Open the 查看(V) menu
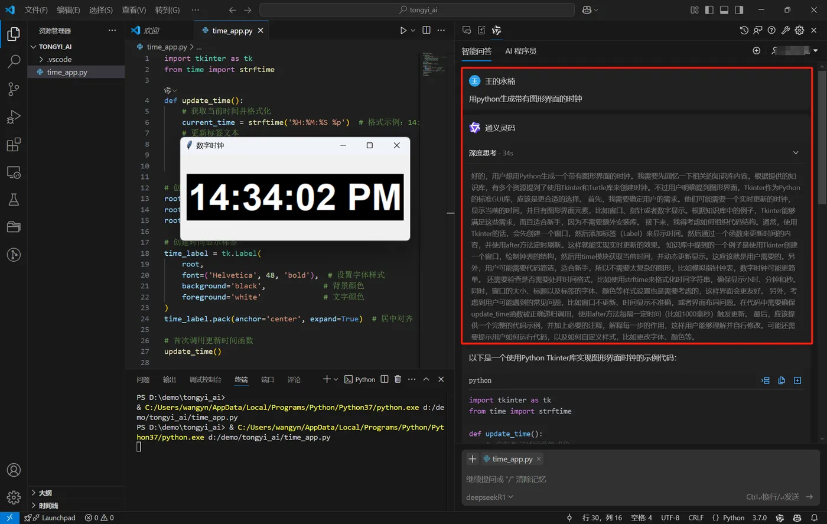 pos(134,10)
